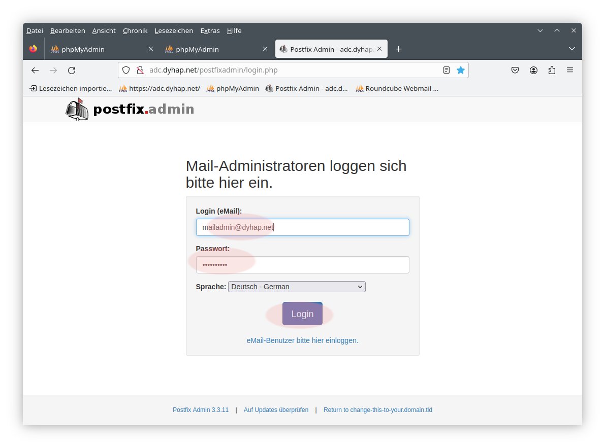Go back to previous page
Viewport: 605px width, 448px height.
35,71
